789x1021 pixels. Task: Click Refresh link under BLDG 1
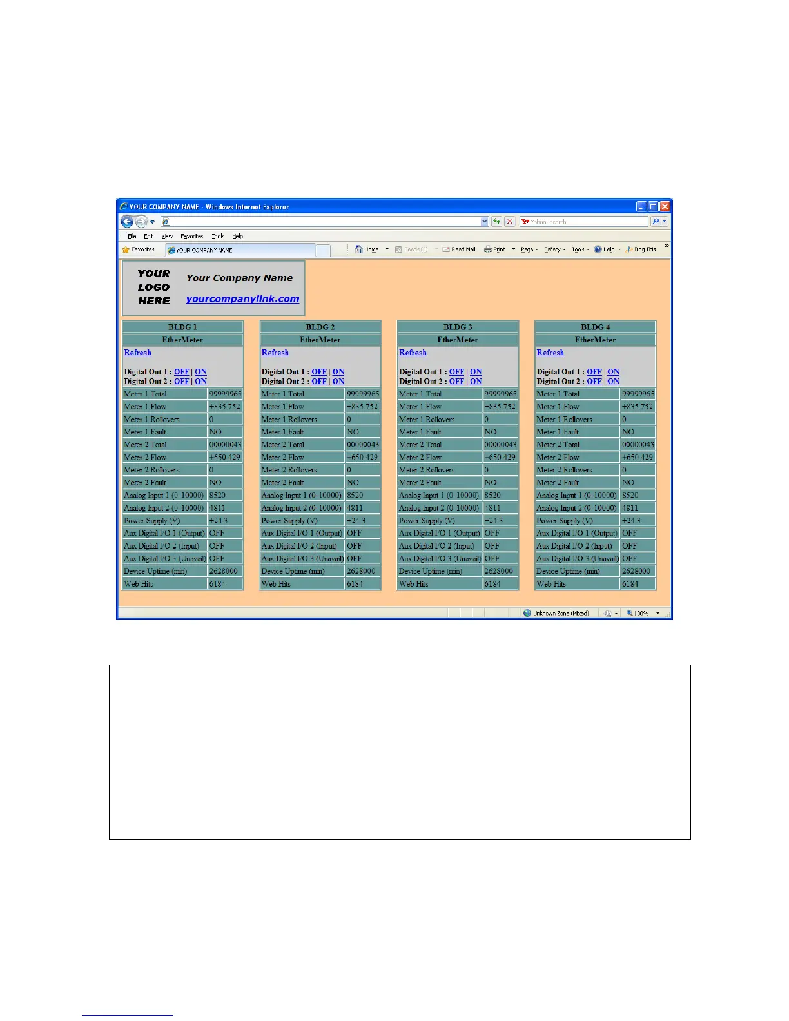tap(137, 353)
